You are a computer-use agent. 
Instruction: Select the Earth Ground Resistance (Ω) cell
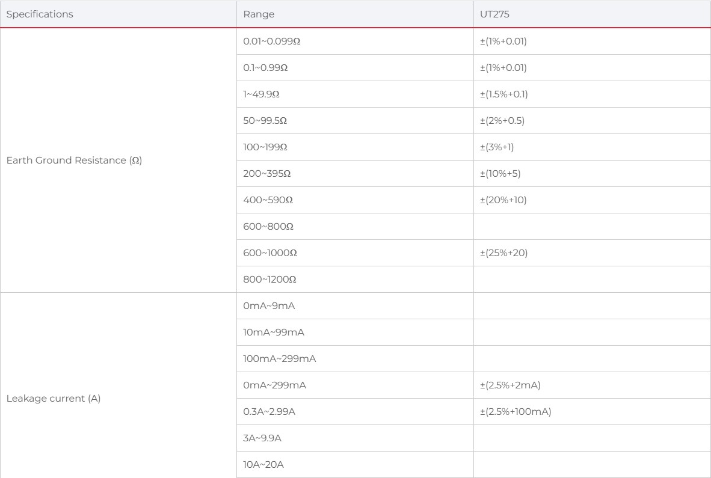[x=74, y=161]
